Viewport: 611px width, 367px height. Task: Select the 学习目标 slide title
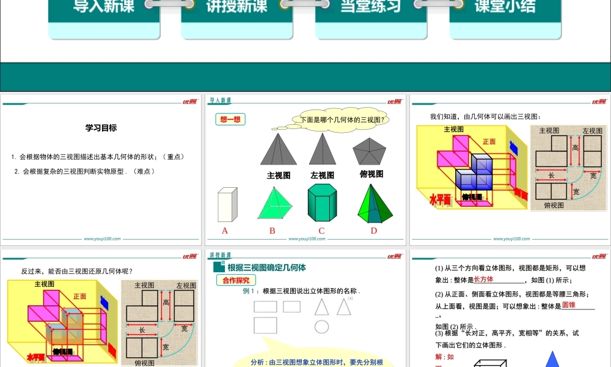point(101,128)
